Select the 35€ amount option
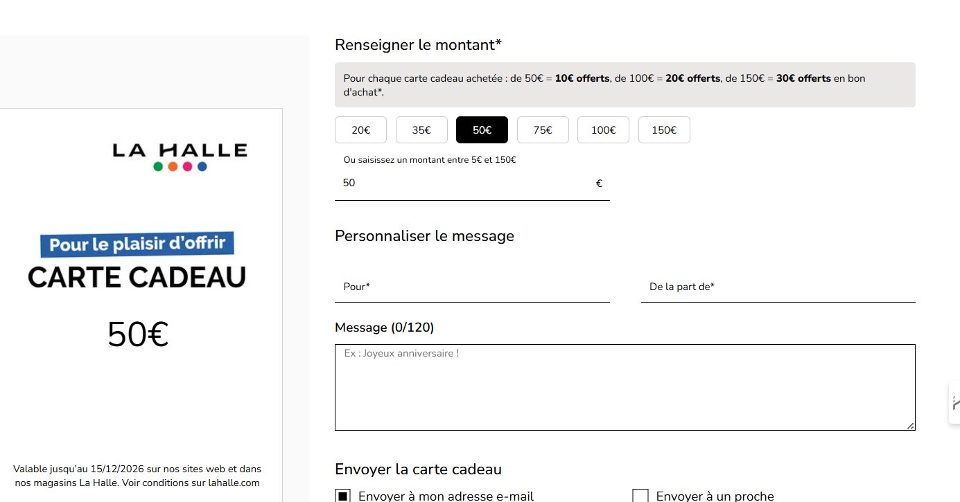The height and width of the screenshot is (502, 960). coord(421,129)
